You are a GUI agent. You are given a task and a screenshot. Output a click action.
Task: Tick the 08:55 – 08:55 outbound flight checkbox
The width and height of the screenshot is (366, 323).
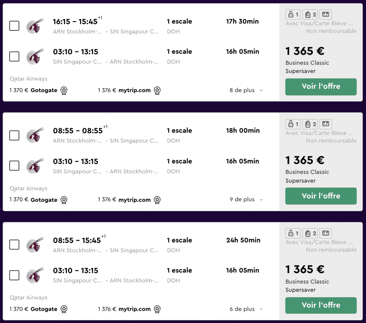tap(14, 135)
